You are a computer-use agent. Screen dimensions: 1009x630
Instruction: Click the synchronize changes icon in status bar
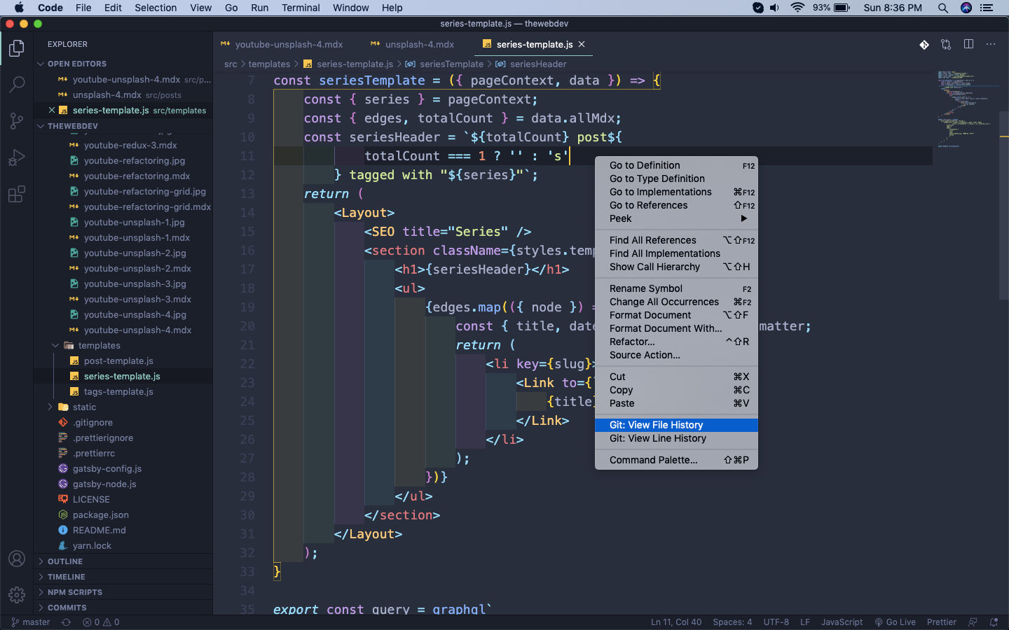tap(66, 622)
